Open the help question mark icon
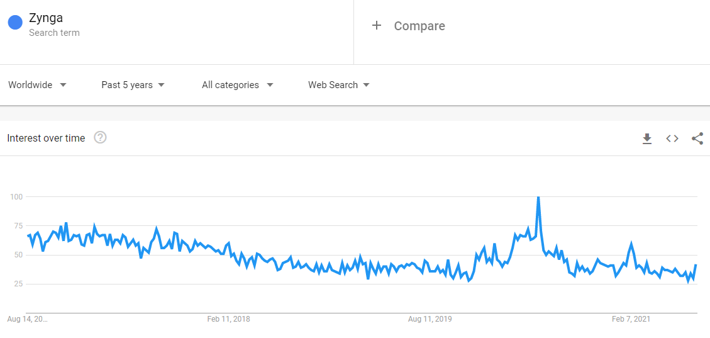Image resolution: width=710 pixels, height=338 pixels. (x=100, y=137)
